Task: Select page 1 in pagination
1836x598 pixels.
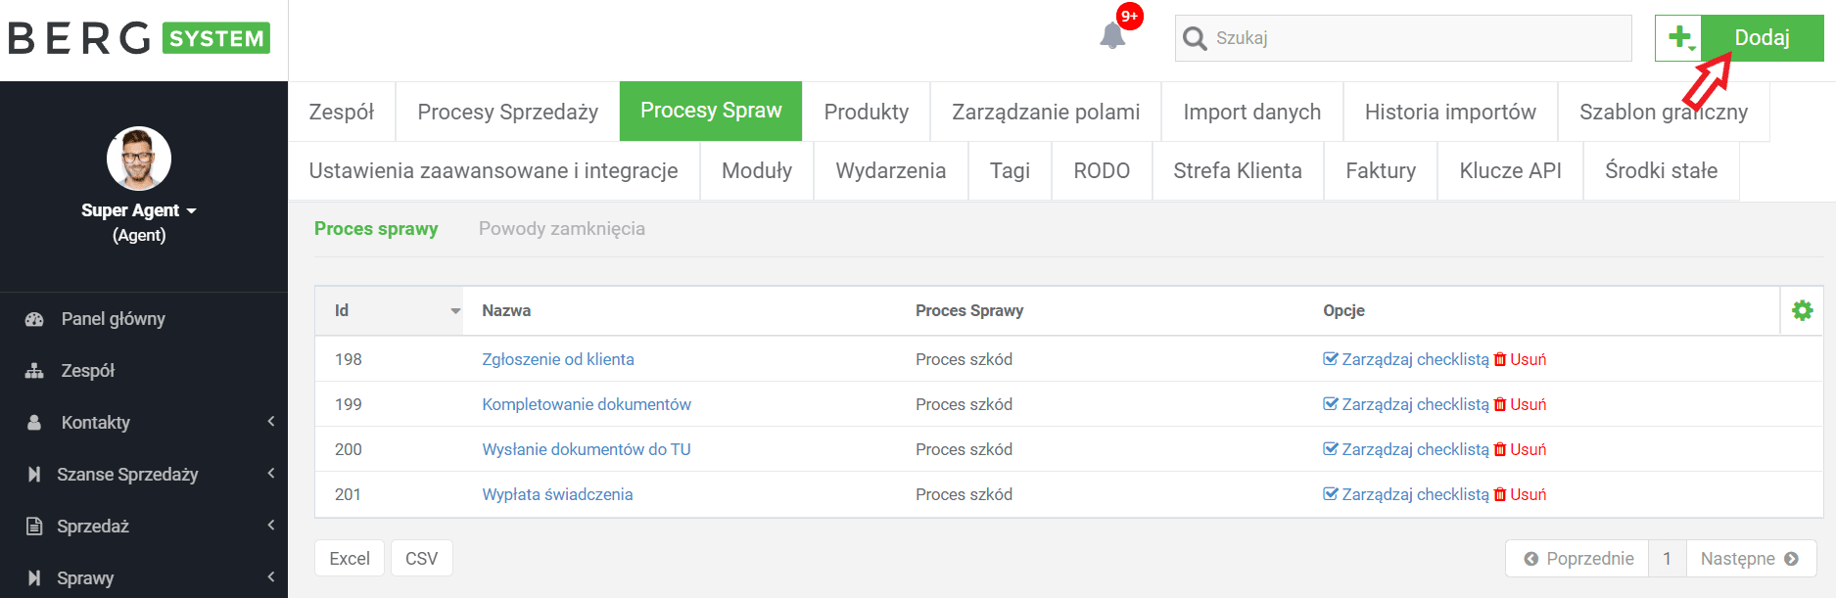Action: coord(1667,558)
